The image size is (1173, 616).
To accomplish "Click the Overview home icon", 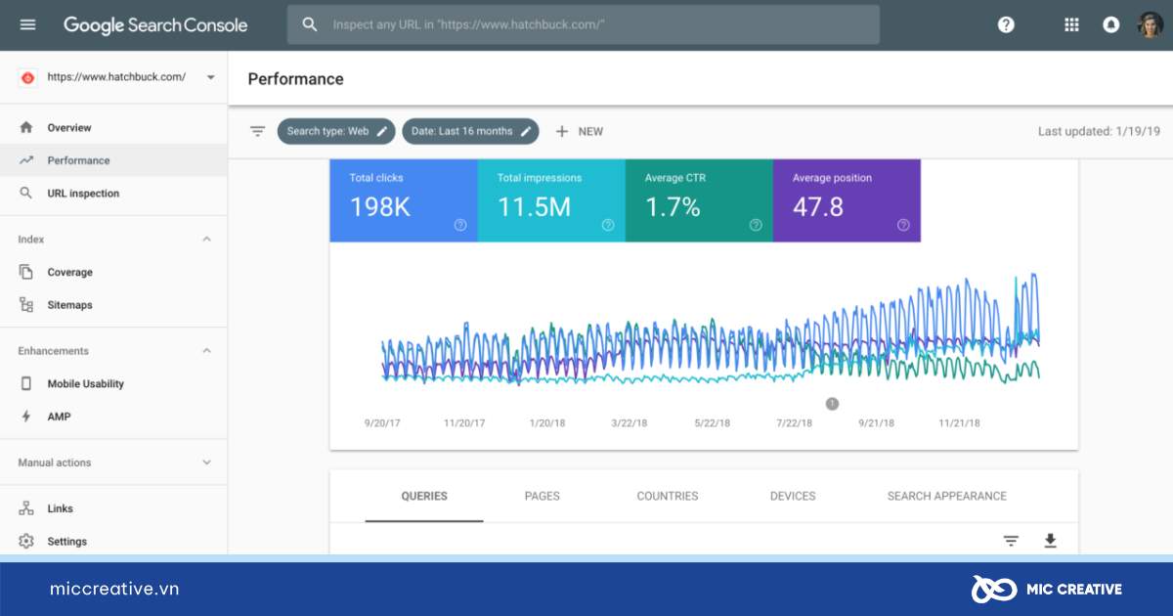I will pos(26,127).
